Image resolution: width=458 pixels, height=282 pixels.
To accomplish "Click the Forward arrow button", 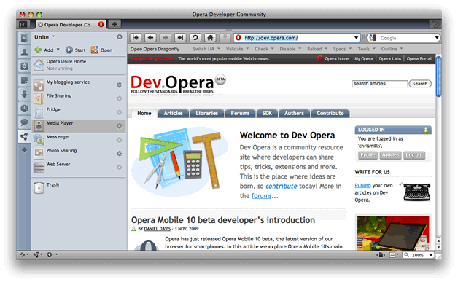I will (x=166, y=38).
